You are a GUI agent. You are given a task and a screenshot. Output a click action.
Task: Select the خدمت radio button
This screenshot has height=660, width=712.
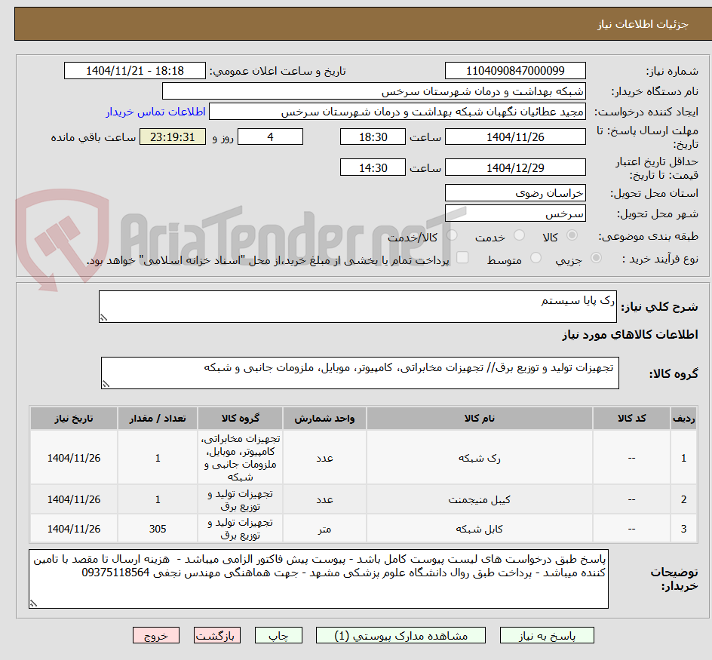[x=519, y=235]
